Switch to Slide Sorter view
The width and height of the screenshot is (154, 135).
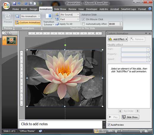pos(100,131)
